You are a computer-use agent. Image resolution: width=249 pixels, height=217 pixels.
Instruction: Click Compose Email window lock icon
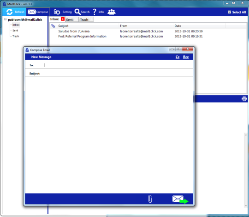click(x=27, y=50)
